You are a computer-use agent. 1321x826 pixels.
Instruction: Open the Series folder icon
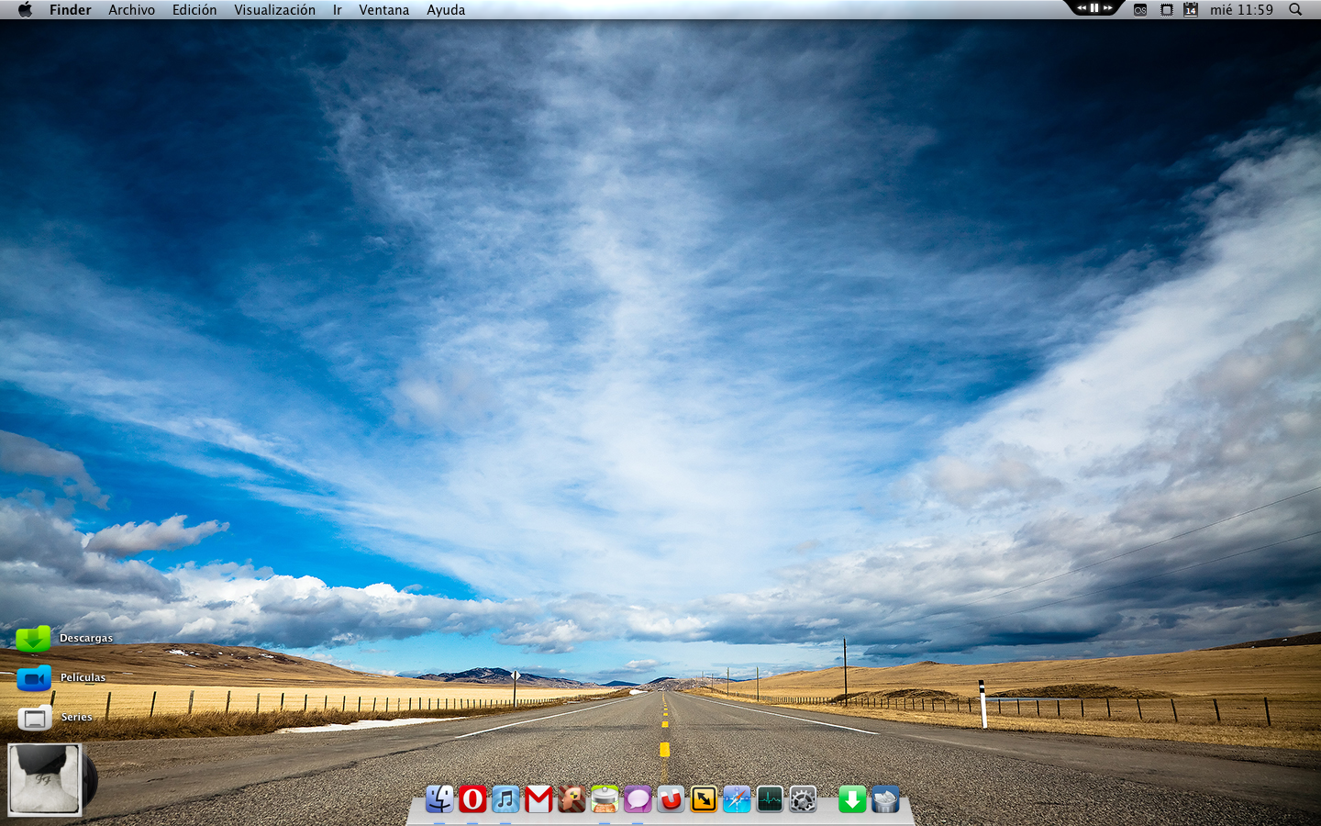tap(35, 718)
